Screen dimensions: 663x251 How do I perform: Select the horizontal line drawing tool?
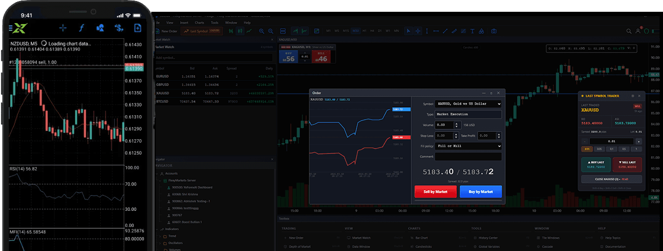pyautogui.click(x=436, y=31)
